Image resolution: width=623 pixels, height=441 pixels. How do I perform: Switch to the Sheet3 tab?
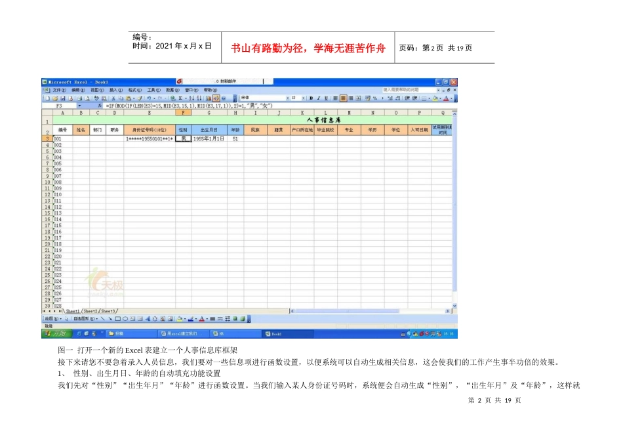pos(108,311)
